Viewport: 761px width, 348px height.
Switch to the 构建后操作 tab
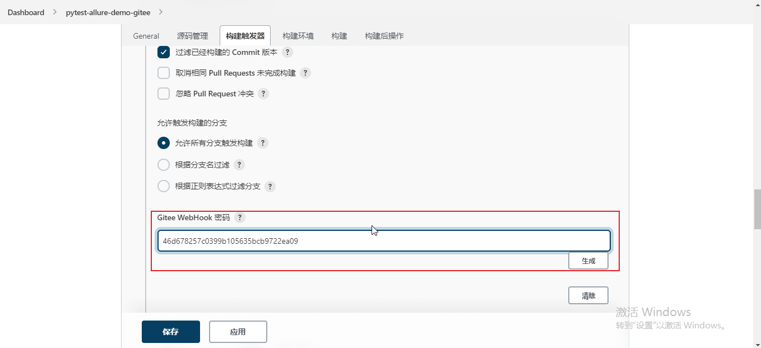coord(384,36)
